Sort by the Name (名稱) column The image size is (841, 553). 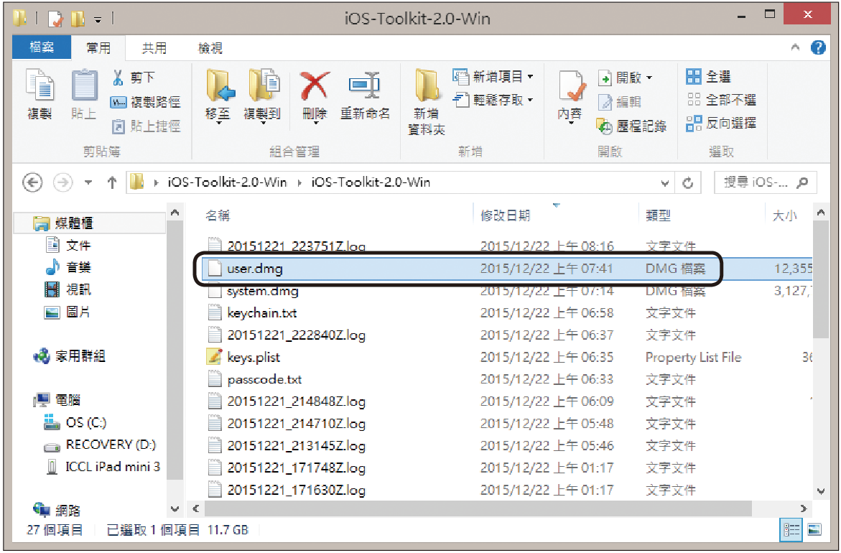pos(218,215)
